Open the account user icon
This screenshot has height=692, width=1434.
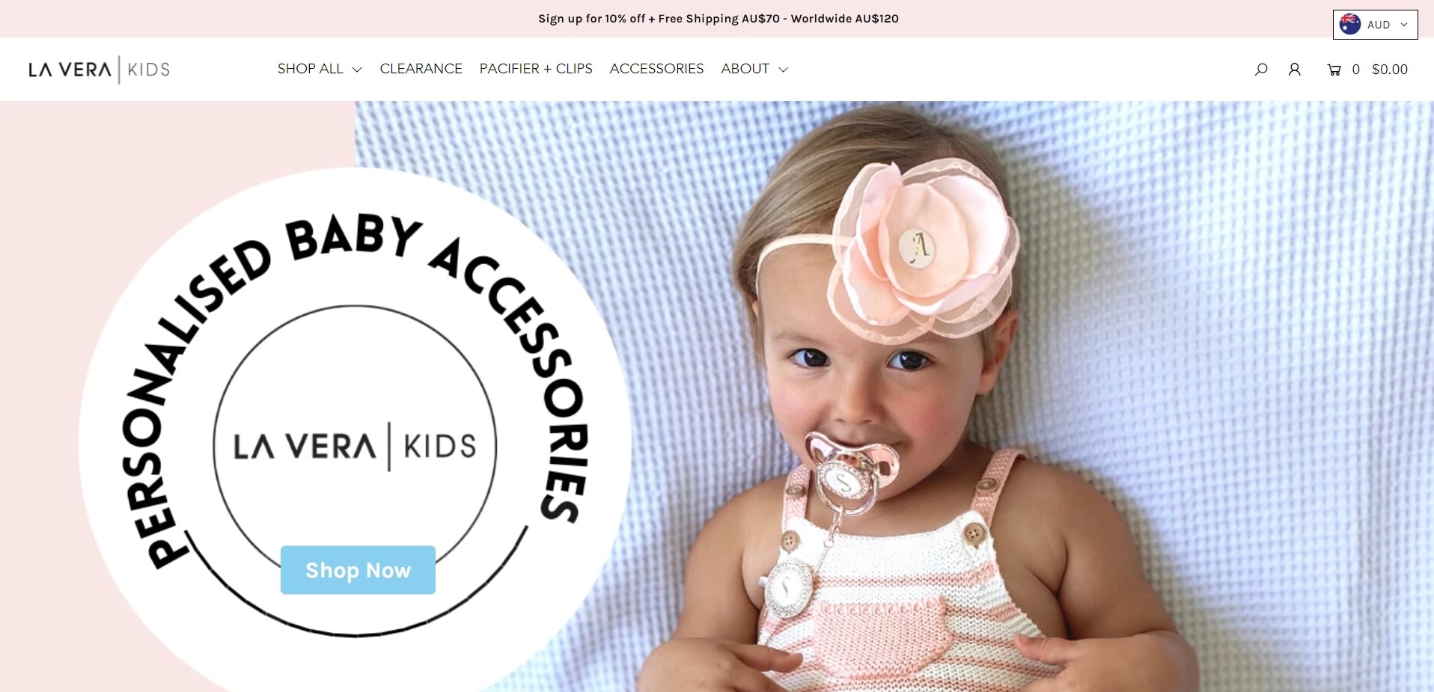pos(1294,70)
